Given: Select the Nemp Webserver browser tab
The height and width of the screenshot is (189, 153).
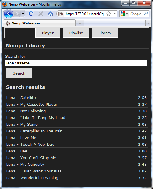Looking at the screenshot, I should point(39,23).
